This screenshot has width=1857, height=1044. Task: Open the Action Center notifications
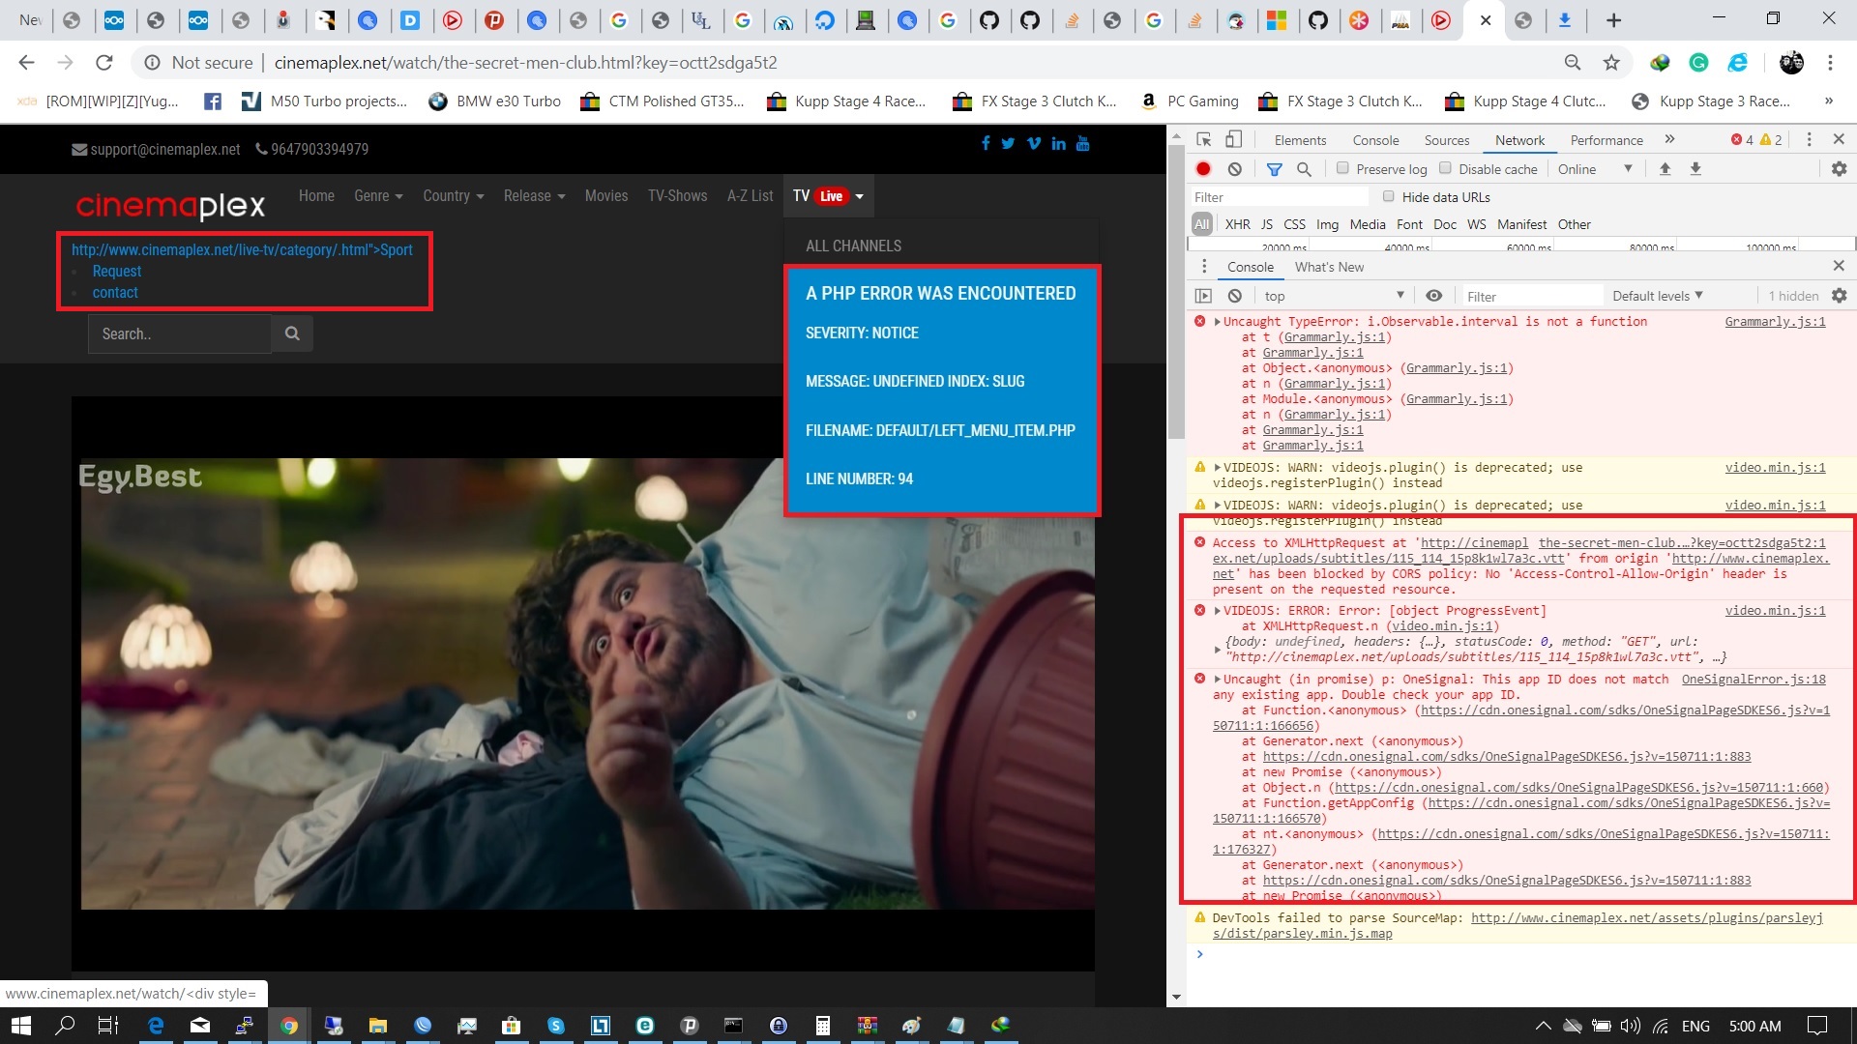tap(1817, 1026)
